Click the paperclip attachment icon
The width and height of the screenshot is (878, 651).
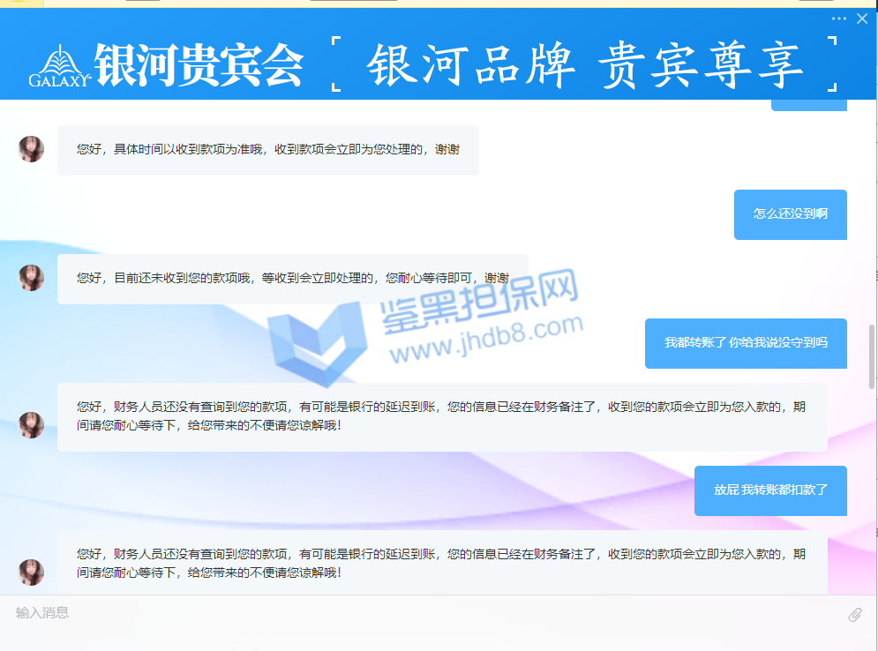[x=854, y=615]
